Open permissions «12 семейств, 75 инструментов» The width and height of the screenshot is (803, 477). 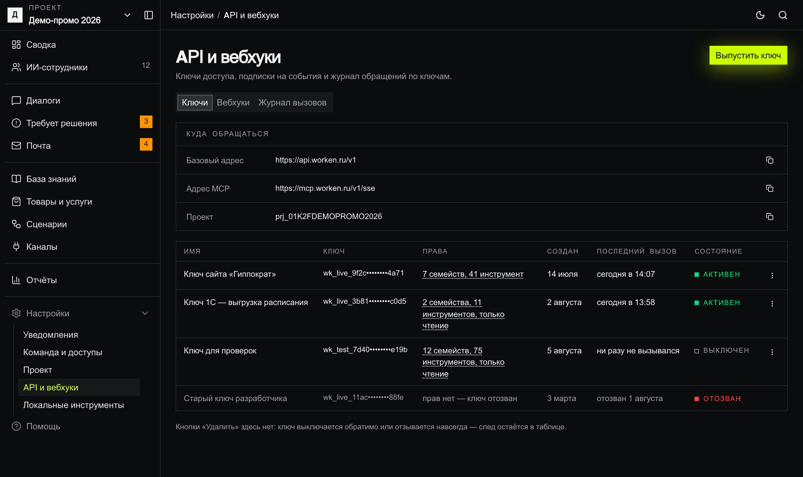[463, 362]
